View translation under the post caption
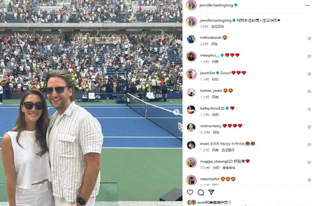The width and height of the screenshot is (328, 206). pyautogui.click(x=217, y=27)
